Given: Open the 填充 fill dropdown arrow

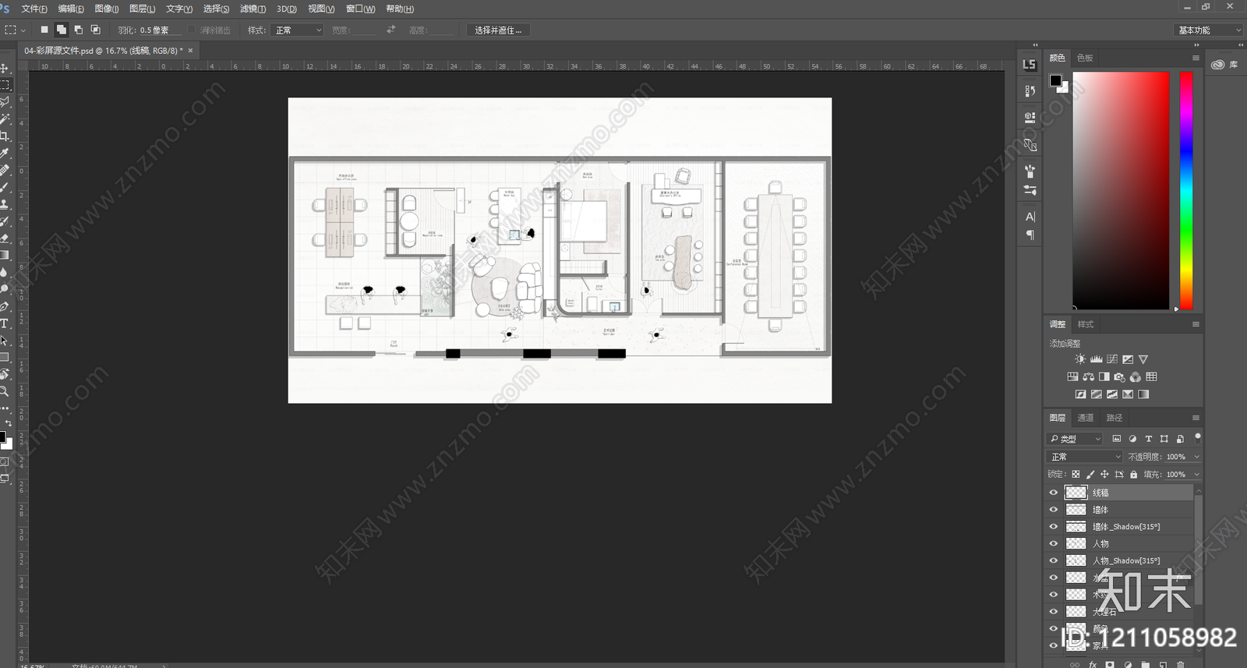Looking at the screenshot, I should click(1196, 474).
